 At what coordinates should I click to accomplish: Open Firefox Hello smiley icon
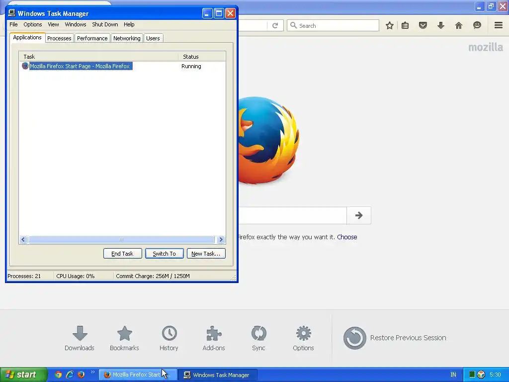(477, 25)
